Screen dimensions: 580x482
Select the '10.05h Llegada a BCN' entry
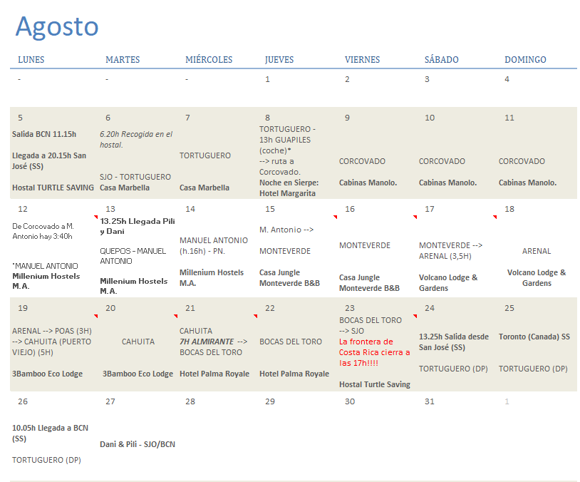pos(50,433)
